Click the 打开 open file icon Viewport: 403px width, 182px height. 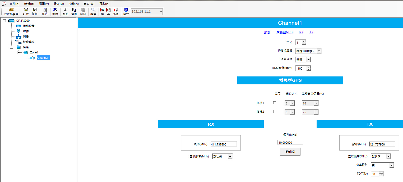[26, 12]
